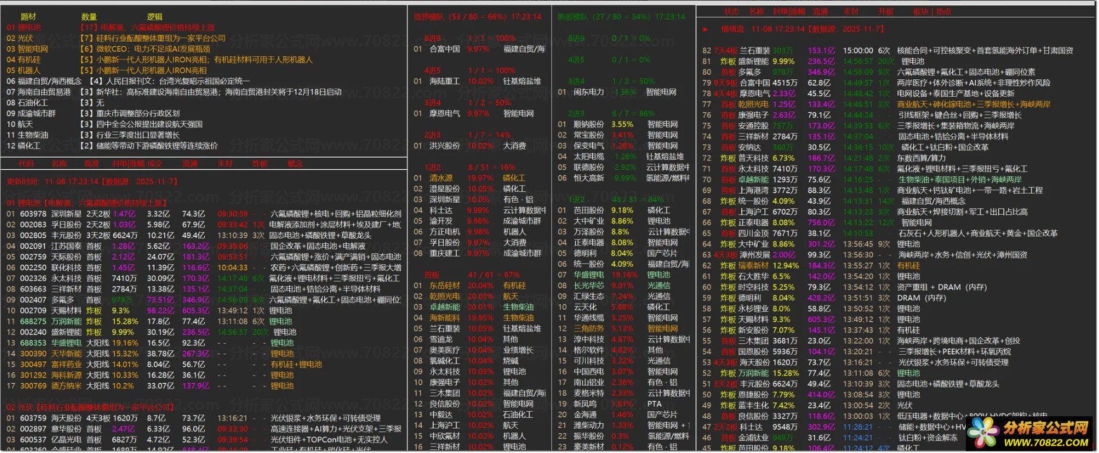Select theme row 10 航天
This screenshot has width=1099, height=453.
pyautogui.click(x=104, y=125)
